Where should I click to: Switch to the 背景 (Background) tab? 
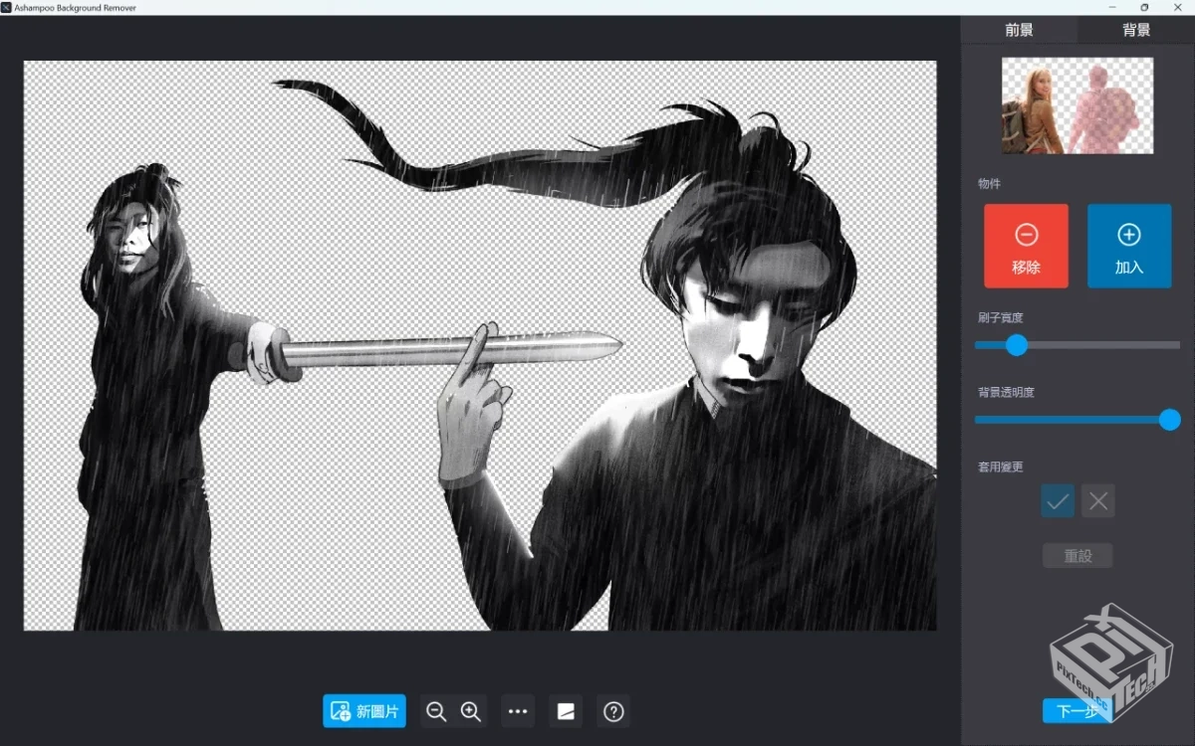(1134, 29)
